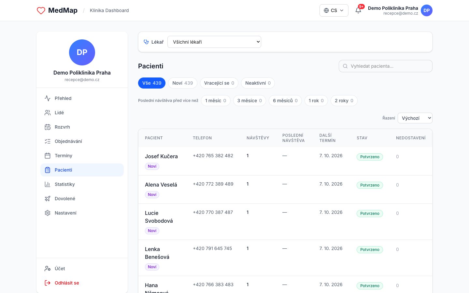Open patient Lenka Benešová
Screen dimensions: 469x293
point(157,253)
